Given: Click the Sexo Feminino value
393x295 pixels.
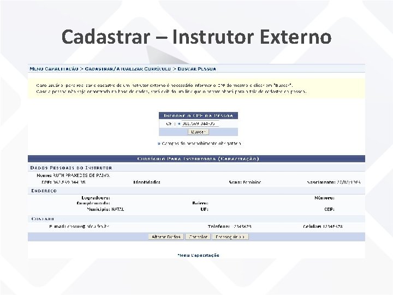Looking at the screenshot, I should point(252,182).
